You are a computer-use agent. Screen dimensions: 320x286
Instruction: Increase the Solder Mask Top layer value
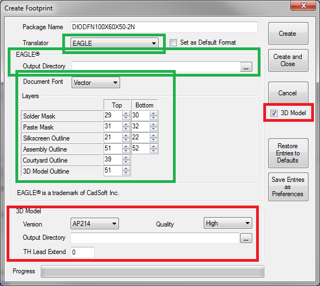click(126, 114)
